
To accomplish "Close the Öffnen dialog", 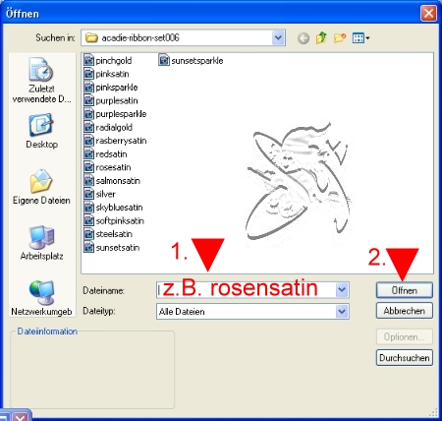I will pos(428,14).
